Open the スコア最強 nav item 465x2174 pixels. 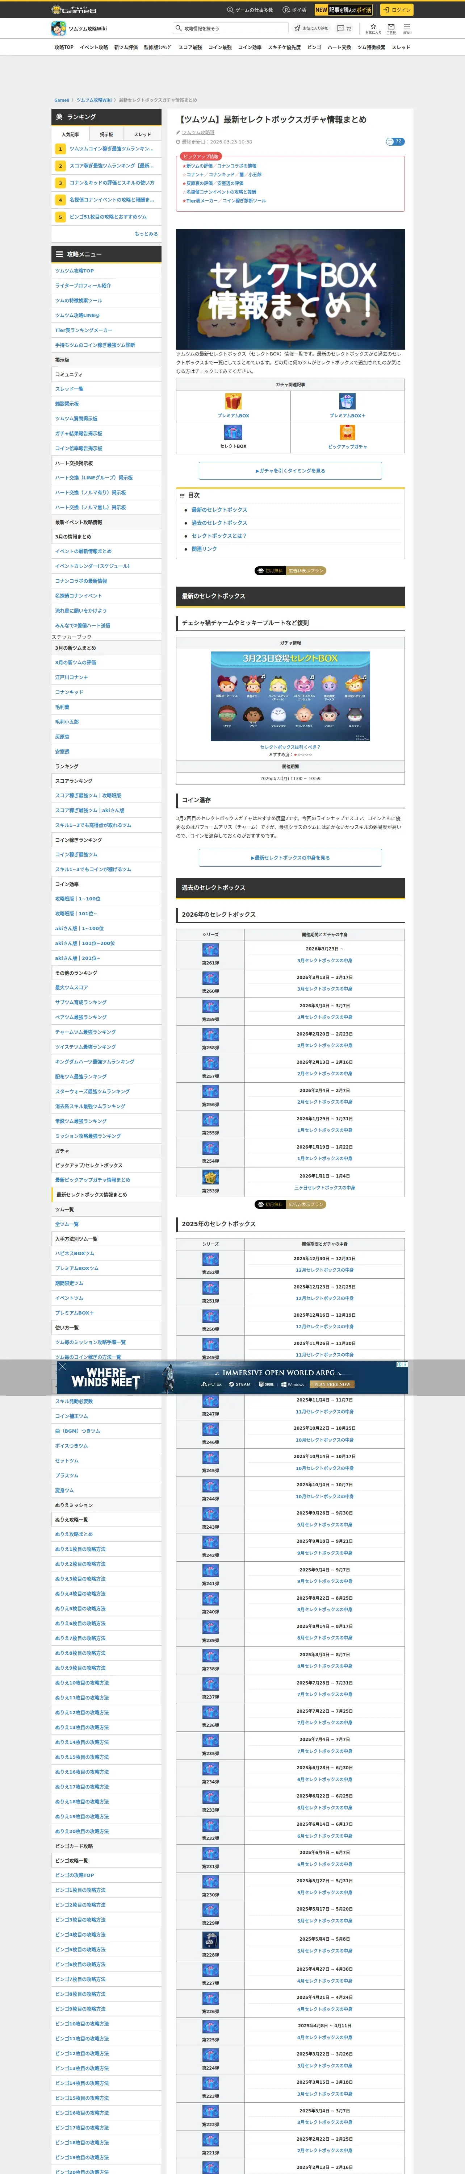(x=190, y=47)
